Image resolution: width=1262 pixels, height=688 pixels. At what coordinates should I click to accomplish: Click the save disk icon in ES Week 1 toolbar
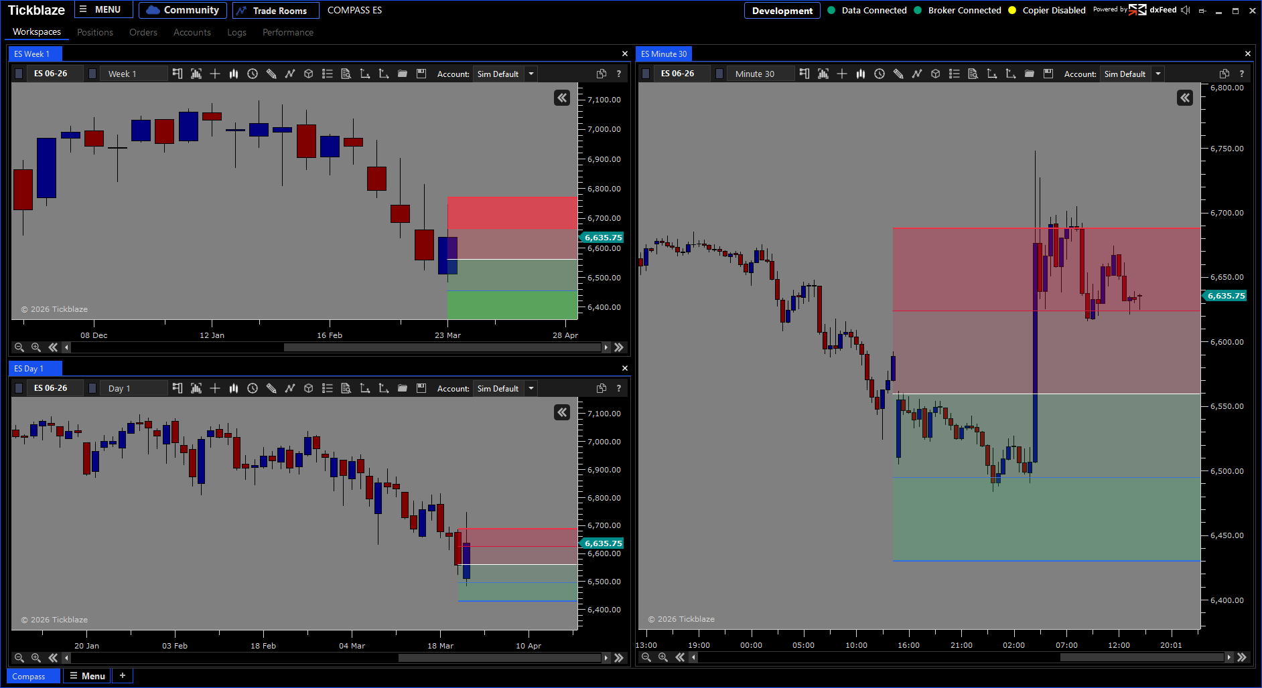(x=421, y=74)
